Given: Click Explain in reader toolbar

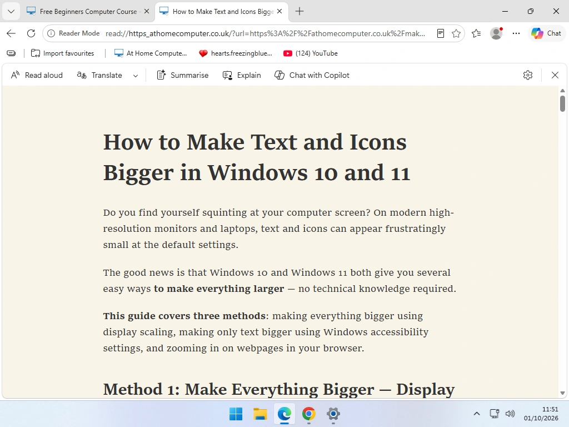Looking at the screenshot, I should pyautogui.click(x=242, y=75).
